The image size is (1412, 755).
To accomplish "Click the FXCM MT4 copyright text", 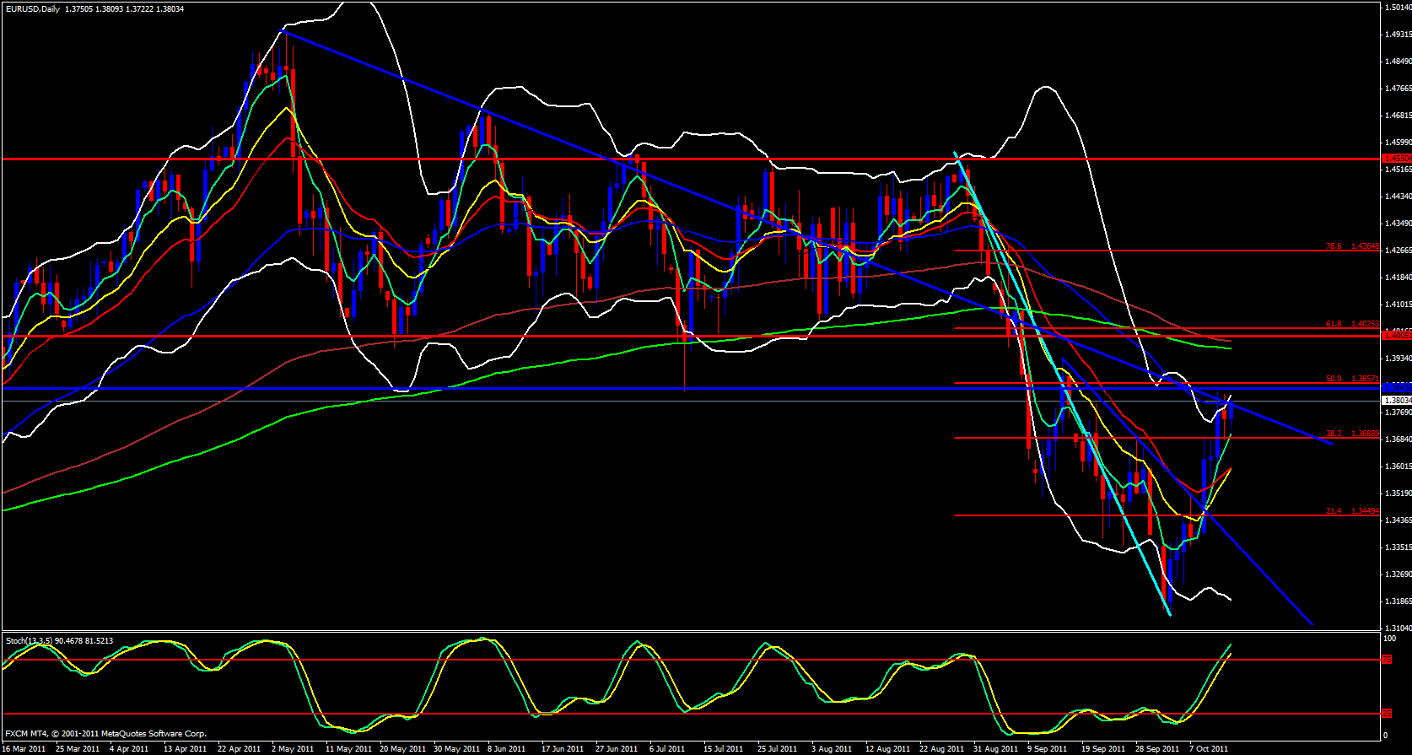I will click(105, 734).
